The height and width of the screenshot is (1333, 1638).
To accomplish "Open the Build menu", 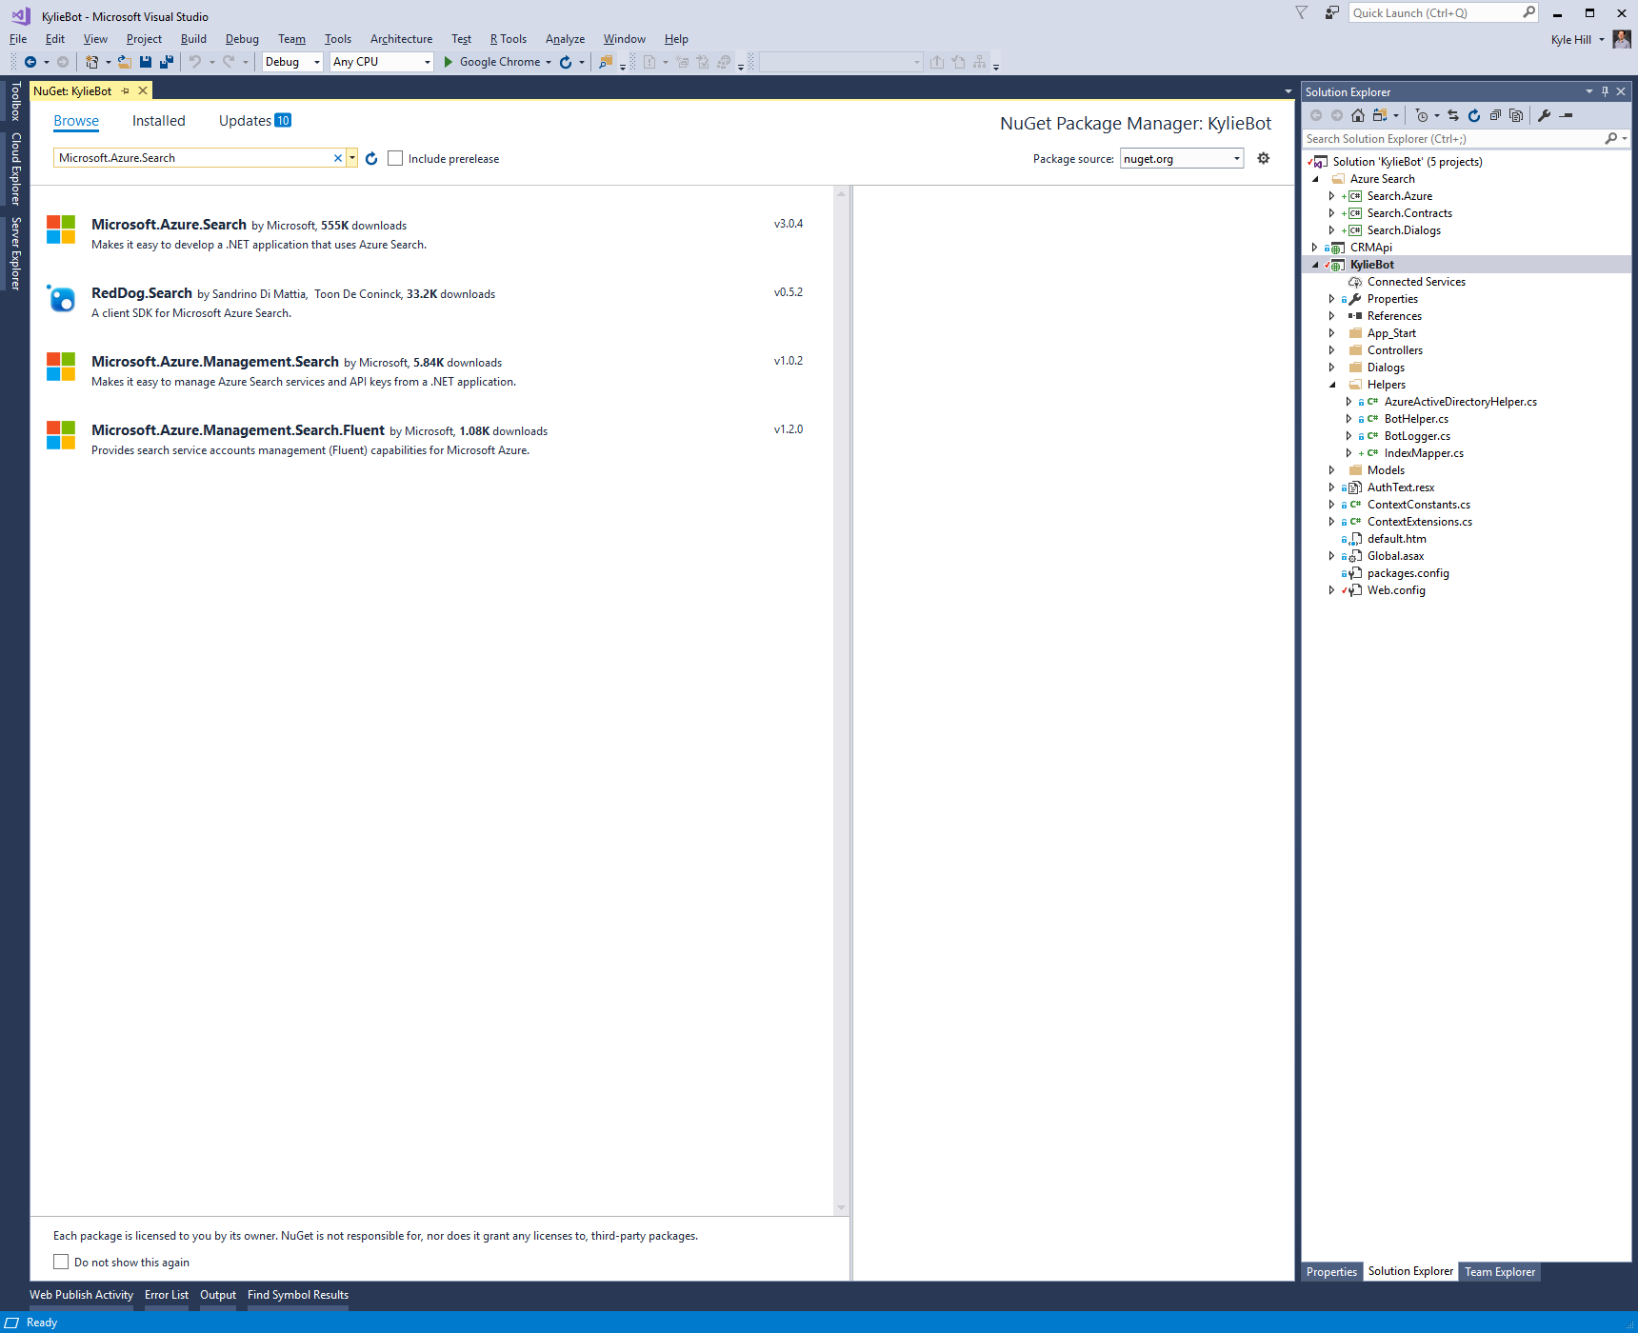I will point(193,39).
